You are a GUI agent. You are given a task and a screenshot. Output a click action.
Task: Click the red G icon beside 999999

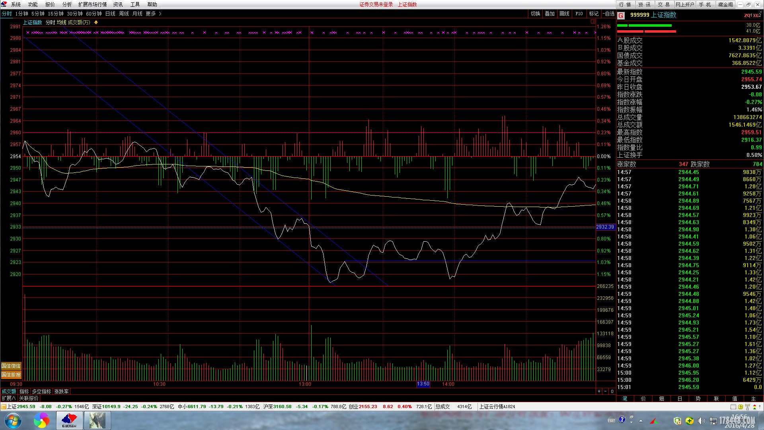621,16
